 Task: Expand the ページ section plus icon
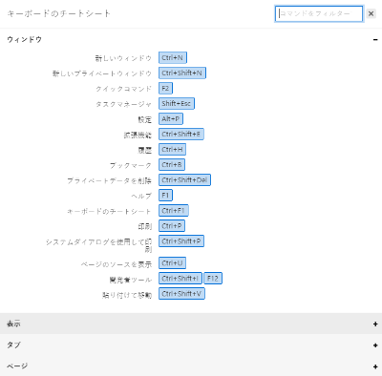click(375, 366)
